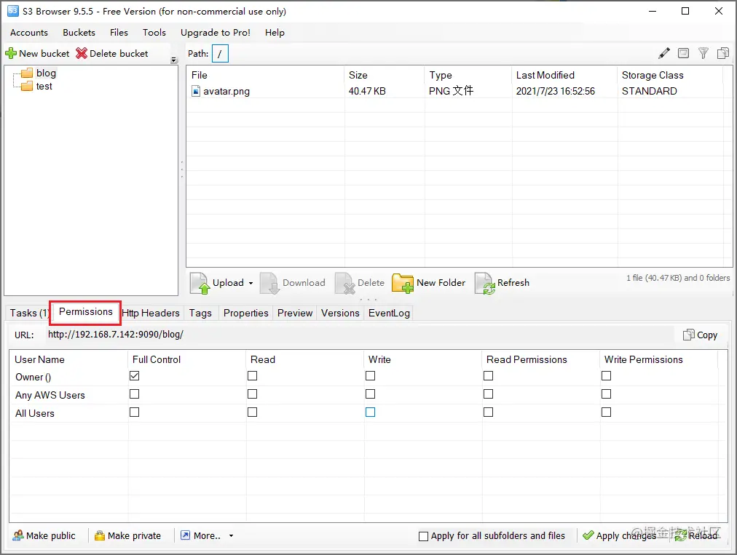Check Owner Read Permissions checkbox
Screen dimensions: 737x555
pyautogui.click(x=489, y=375)
